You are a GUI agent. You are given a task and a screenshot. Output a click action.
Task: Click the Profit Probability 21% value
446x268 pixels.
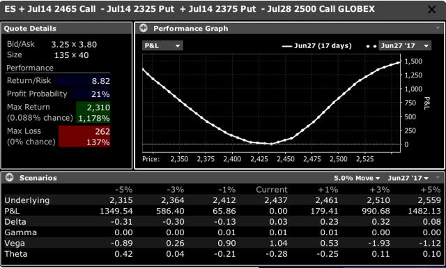100,94
